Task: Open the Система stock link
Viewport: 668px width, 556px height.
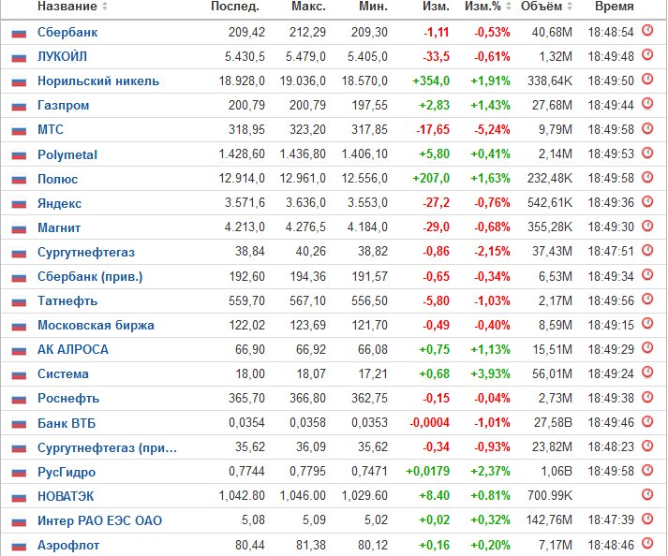Action: (x=63, y=373)
